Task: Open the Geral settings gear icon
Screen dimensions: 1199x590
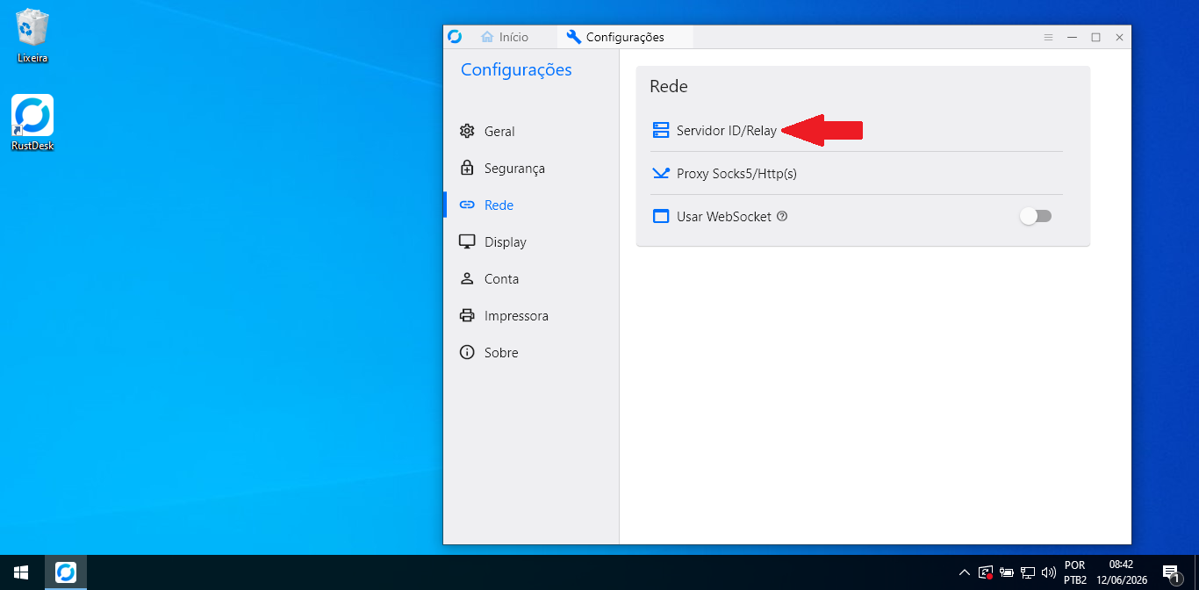Action: pyautogui.click(x=467, y=131)
